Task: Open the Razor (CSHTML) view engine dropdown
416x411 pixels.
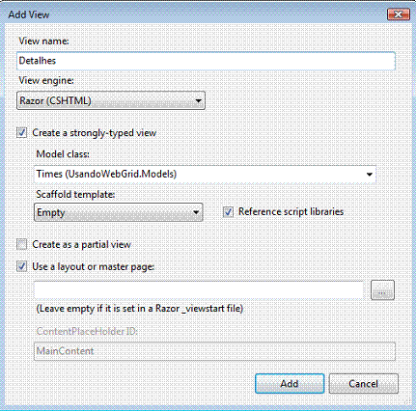Action: coord(111,101)
